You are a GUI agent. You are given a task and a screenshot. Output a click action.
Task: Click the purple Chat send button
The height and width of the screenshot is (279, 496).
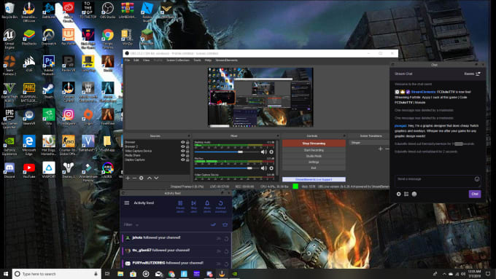click(x=475, y=194)
